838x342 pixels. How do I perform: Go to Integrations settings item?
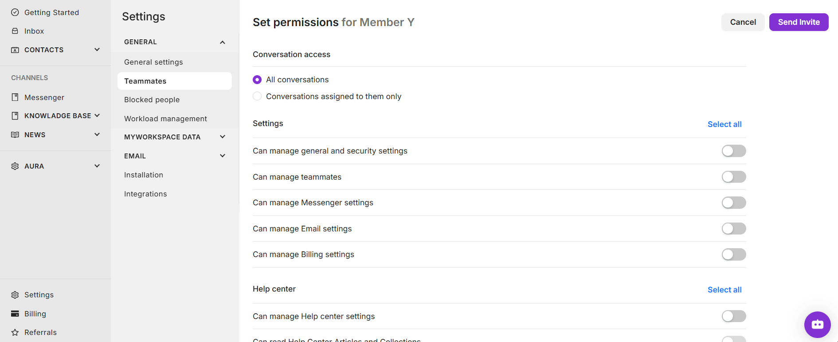pos(145,194)
